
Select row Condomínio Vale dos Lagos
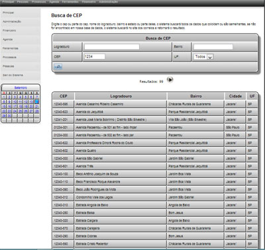(155, 197)
